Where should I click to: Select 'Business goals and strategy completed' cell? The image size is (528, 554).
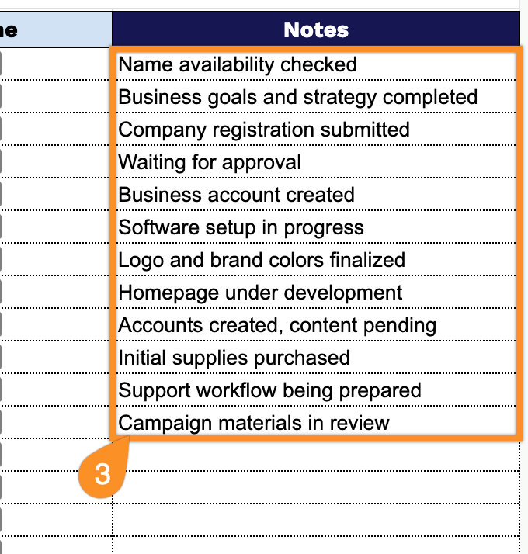316,97
